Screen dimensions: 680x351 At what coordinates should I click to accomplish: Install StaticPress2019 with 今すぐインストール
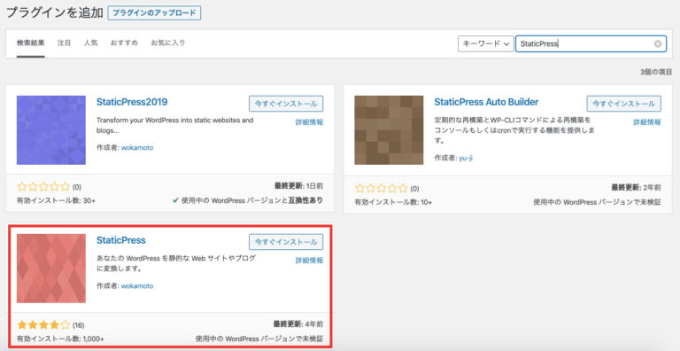click(x=286, y=104)
